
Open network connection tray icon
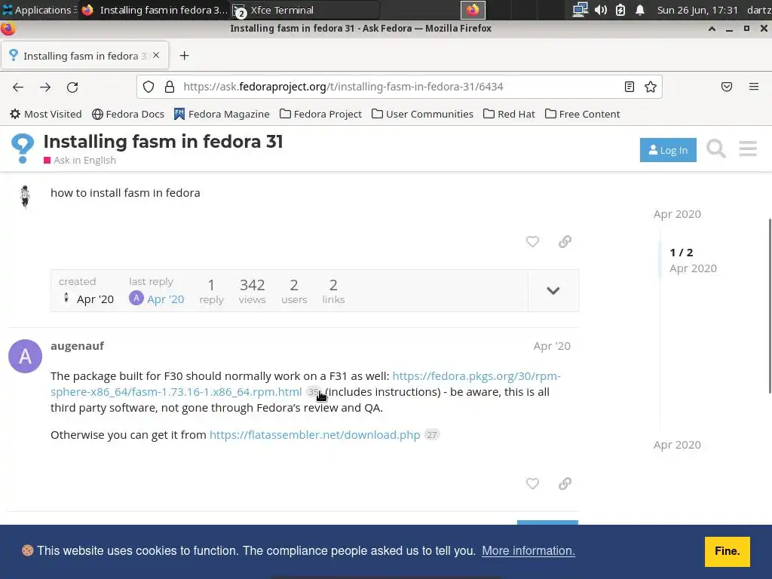(580, 10)
